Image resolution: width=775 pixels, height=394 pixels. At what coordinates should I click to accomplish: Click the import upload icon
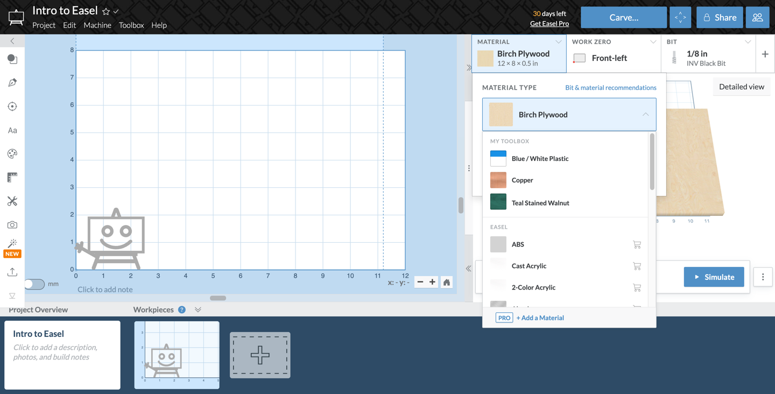[12, 272]
